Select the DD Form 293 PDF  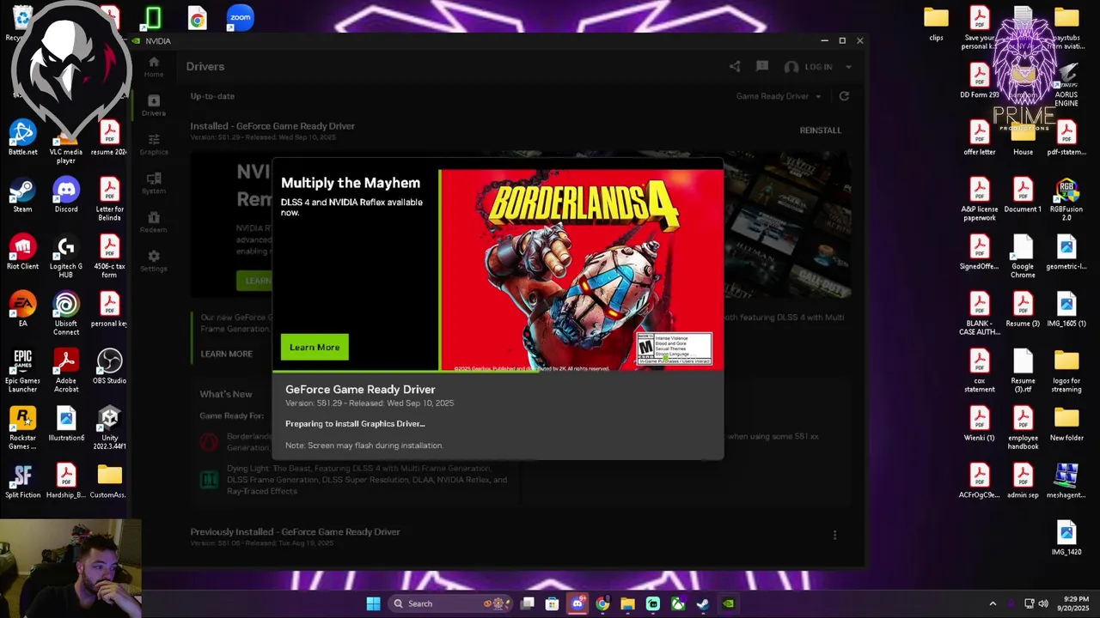(980, 82)
